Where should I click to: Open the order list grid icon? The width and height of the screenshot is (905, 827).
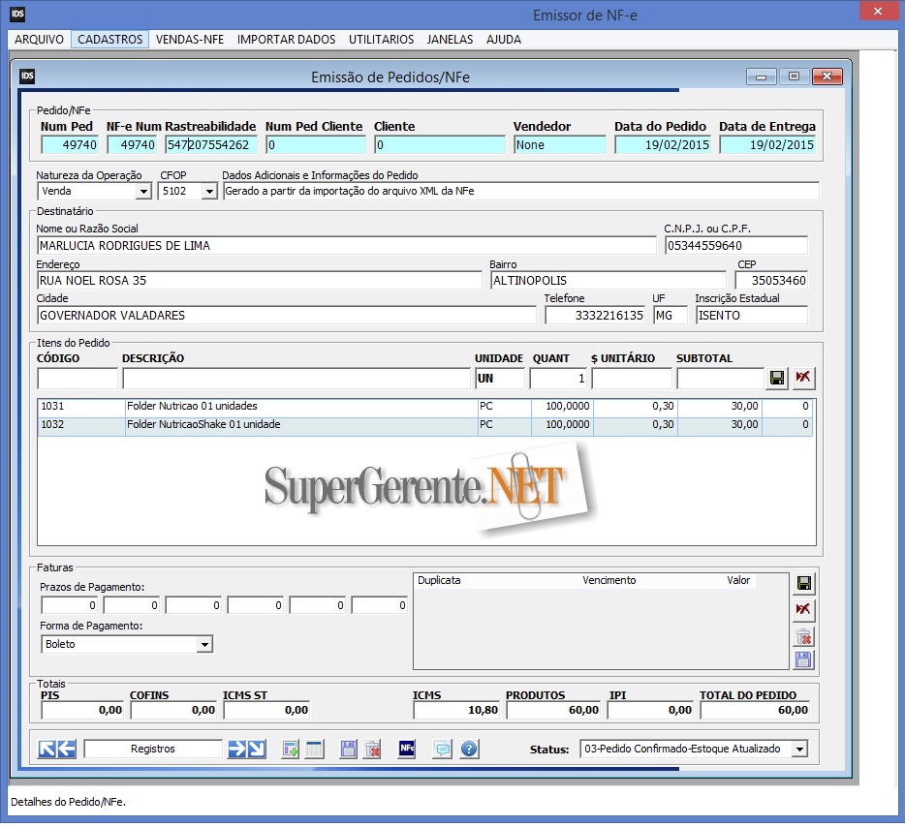tap(315, 750)
